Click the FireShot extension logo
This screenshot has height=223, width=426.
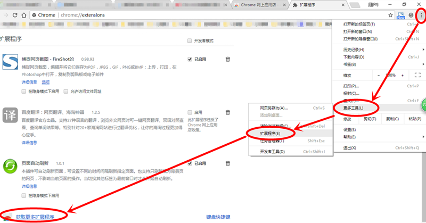tap(10, 62)
